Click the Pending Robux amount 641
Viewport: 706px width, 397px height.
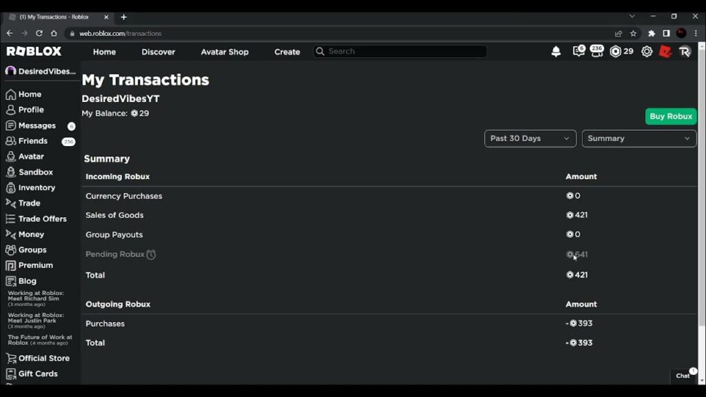577,255
